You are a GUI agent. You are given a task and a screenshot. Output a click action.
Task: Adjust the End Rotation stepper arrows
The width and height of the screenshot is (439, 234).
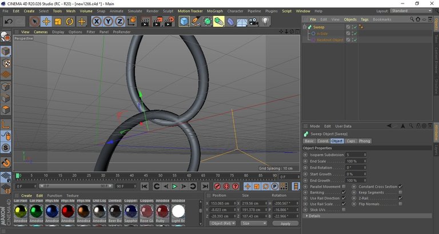[365, 168]
